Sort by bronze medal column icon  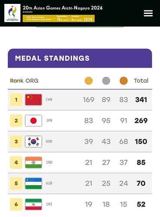point(124,81)
